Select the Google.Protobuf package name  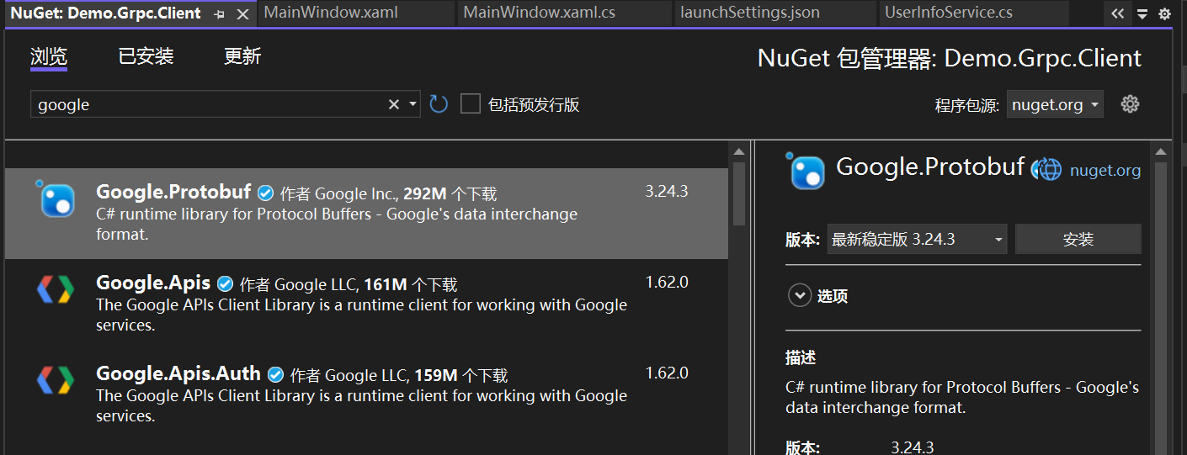click(x=173, y=192)
